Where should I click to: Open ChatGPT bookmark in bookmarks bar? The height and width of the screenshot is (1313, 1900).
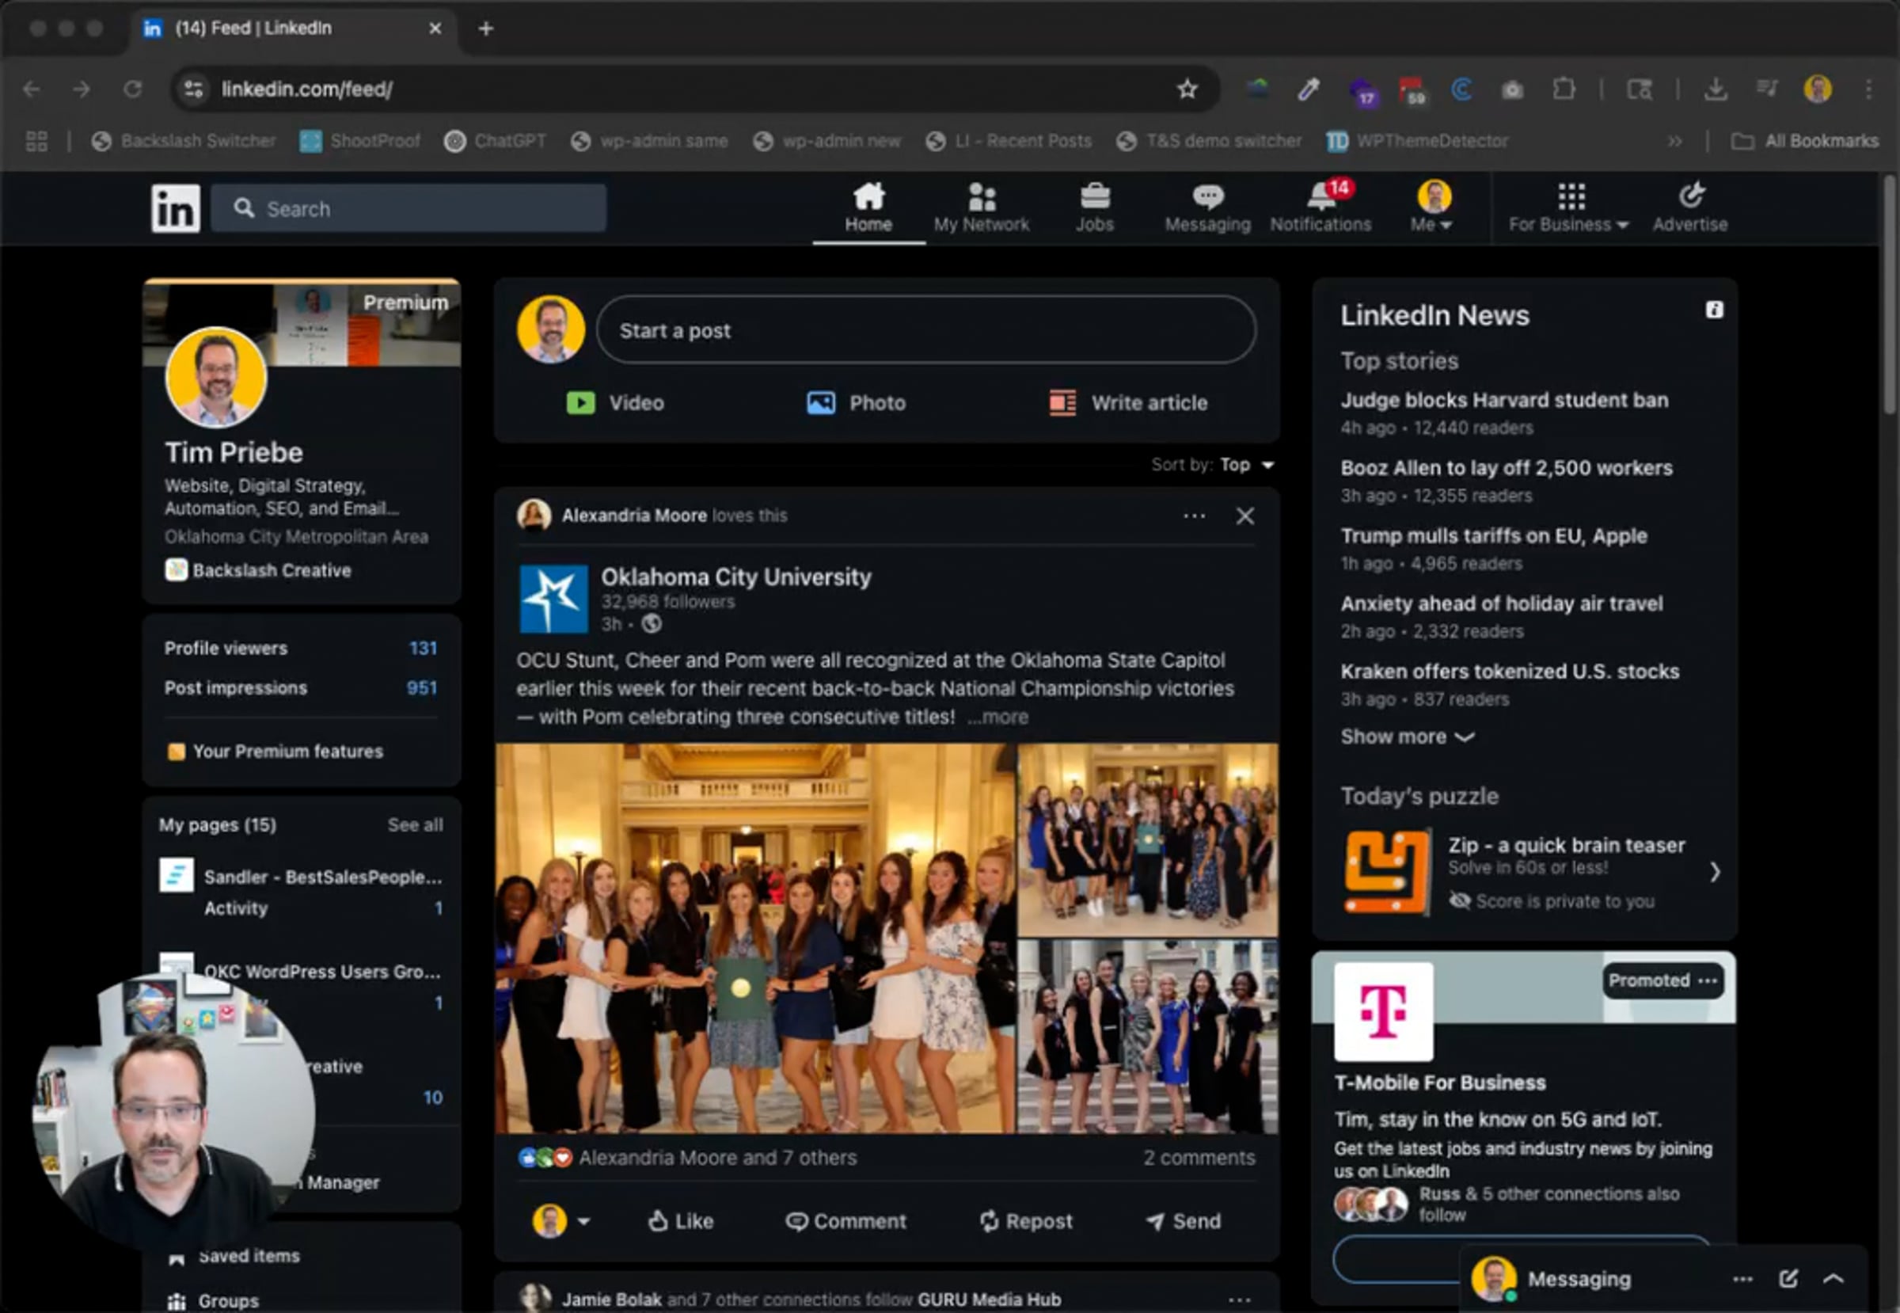(495, 142)
